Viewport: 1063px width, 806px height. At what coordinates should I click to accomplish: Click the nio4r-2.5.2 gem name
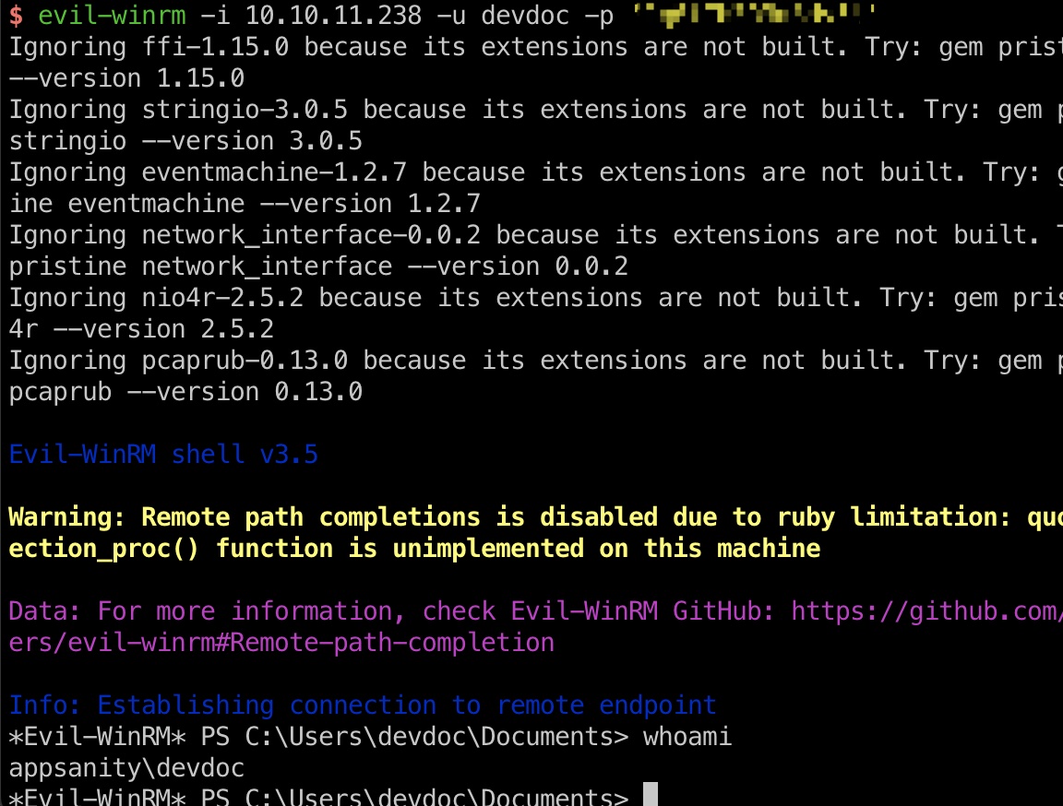(223, 297)
